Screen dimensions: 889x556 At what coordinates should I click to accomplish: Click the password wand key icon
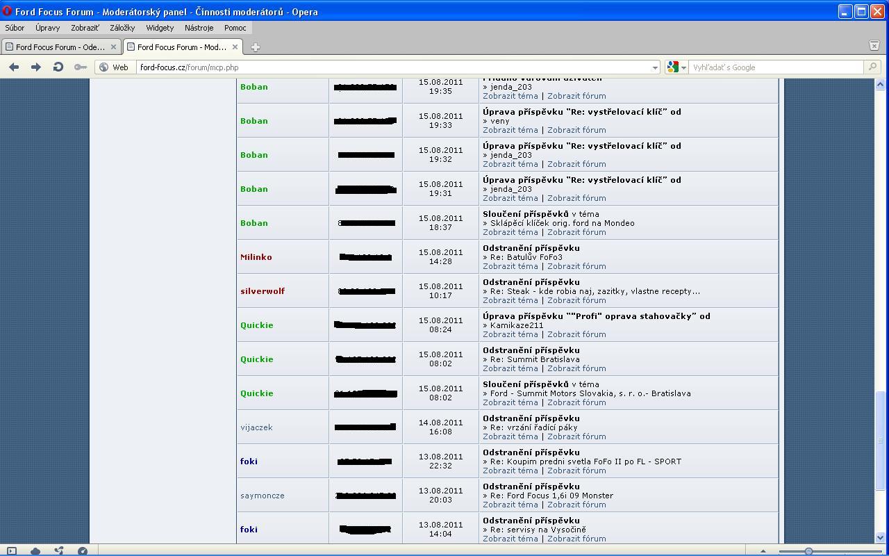pos(81,67)
